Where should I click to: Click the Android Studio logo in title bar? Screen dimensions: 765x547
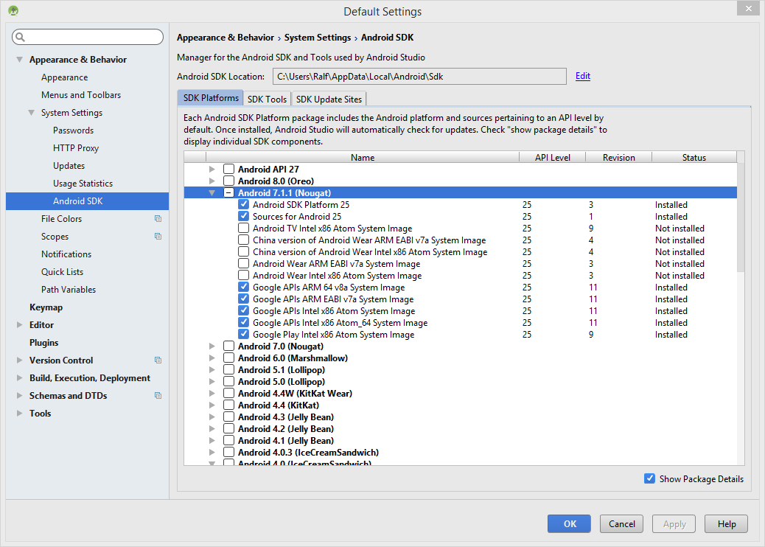click(13, 10)
